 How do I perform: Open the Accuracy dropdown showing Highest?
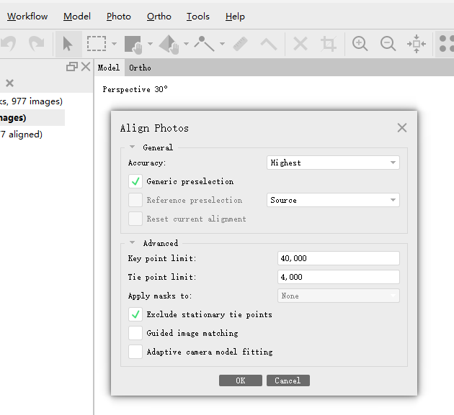333,163
